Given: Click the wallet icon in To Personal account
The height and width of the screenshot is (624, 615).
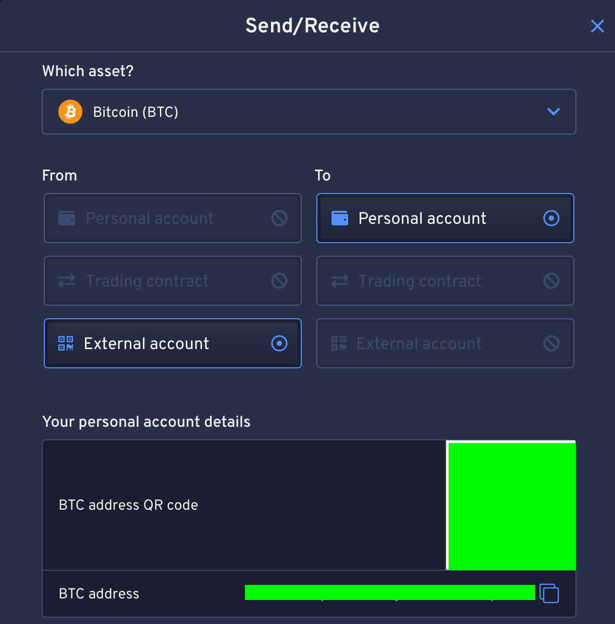Looking at the screenshot, I should 339,218.
